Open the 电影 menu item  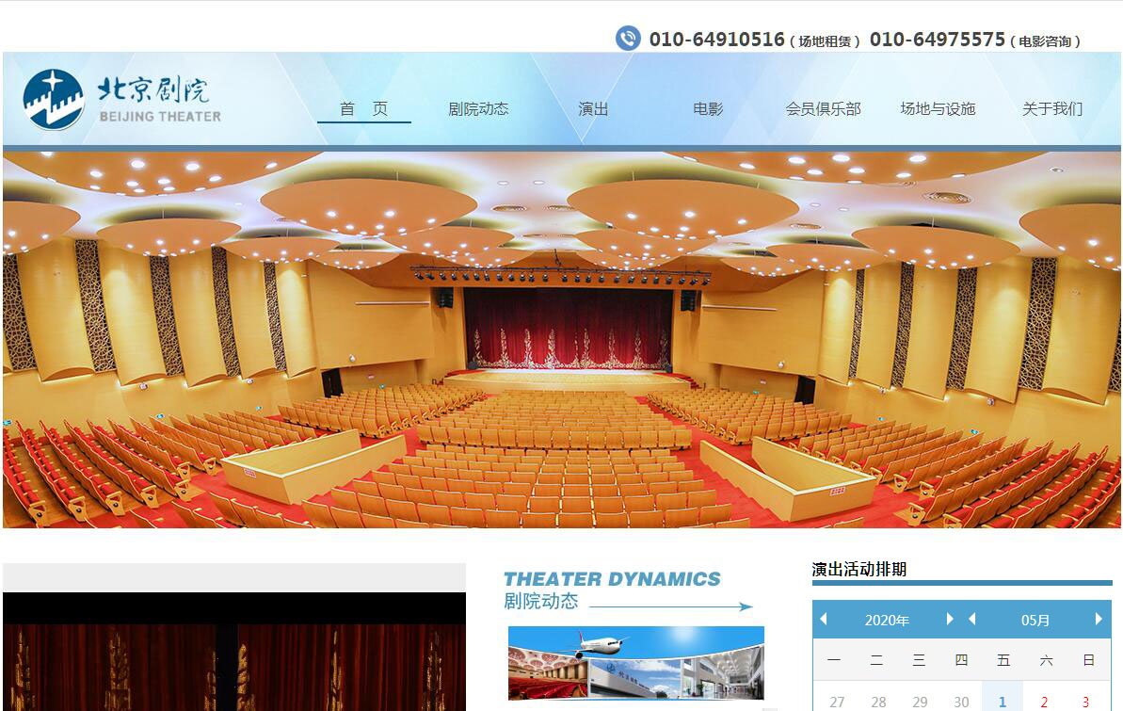708,108
